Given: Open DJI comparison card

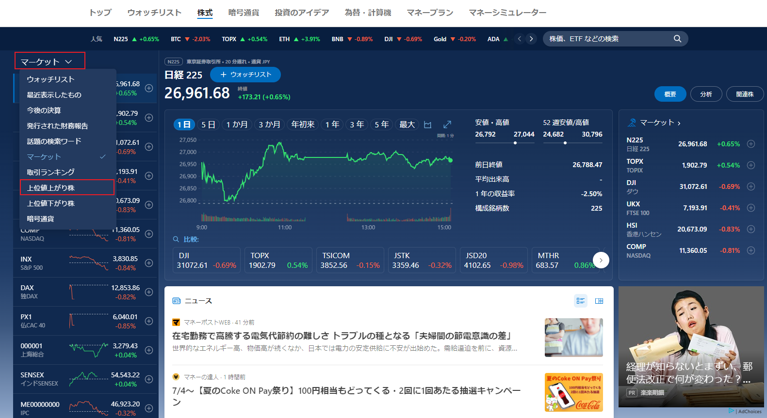Looking at the screenshot, I should pyautogui.click(x=207, y=261).
